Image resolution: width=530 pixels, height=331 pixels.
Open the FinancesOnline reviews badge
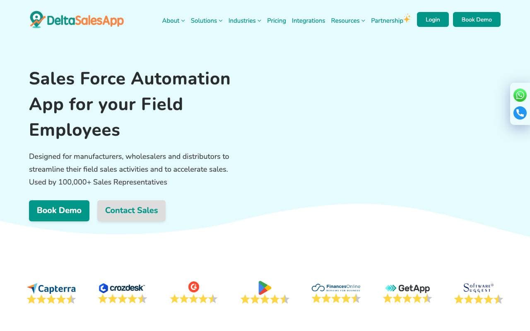click(x=336, y=293)
